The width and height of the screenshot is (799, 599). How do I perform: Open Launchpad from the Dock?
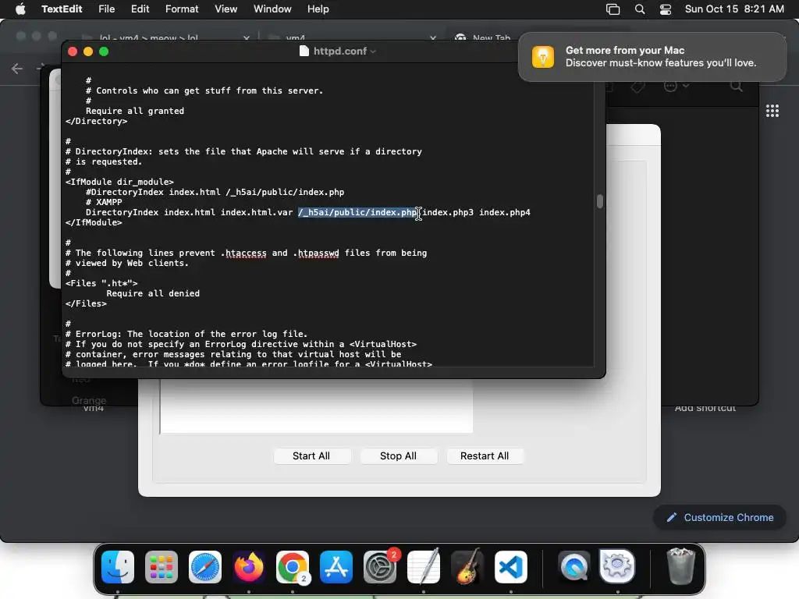tap(162, 566)
